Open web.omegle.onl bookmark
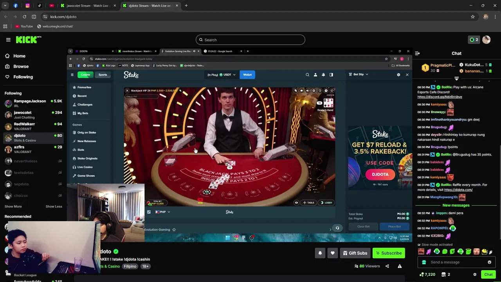The image size is (501, 282). (x=55, y=26)
